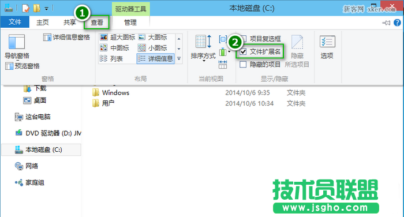
Task: Click Size all columns to fit icon
Action: [x=223, y=65]
